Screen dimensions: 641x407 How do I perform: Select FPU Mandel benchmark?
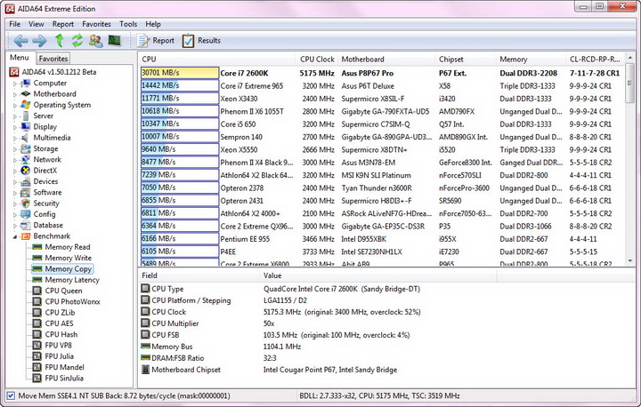(64, 367)
